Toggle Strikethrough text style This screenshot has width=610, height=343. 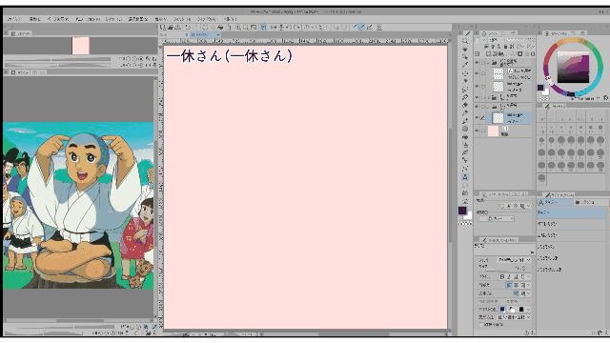coord(523,276)
